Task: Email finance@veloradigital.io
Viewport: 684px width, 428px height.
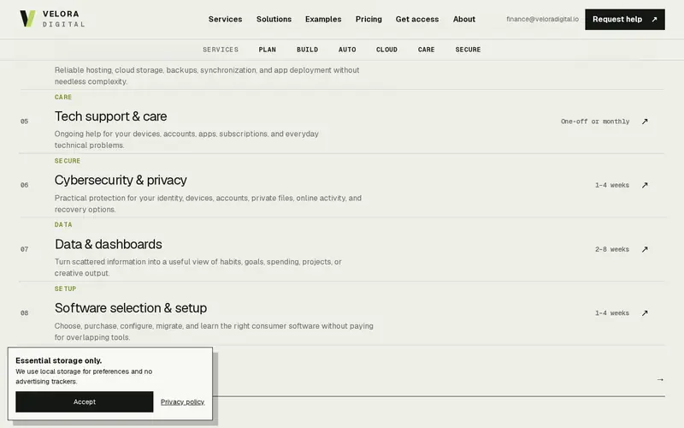Action: coord(542,19)
